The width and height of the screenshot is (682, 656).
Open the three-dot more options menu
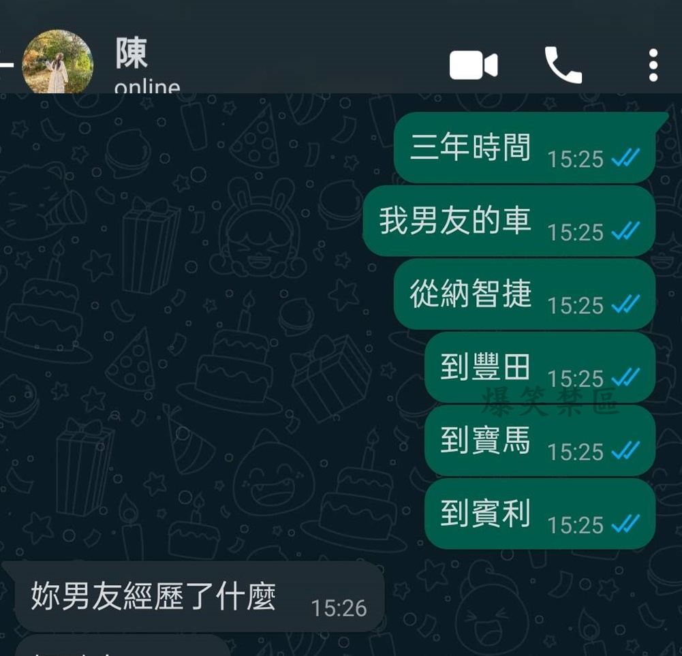pos(653,65)
